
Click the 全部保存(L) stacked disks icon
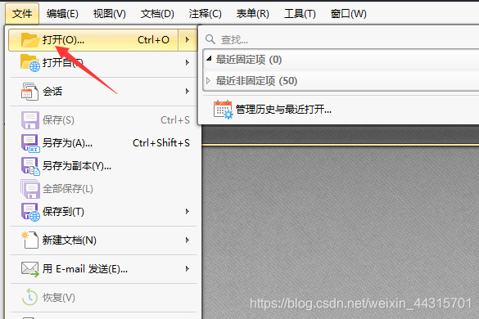click(x=30, y=189)
